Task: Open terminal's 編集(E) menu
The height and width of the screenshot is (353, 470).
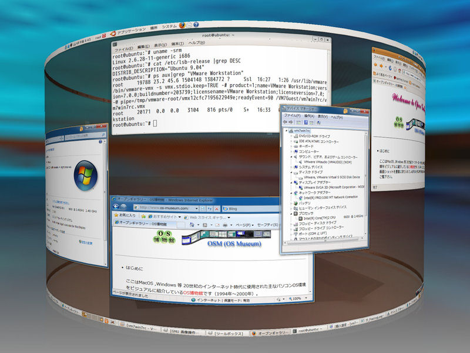Action: click(x=143, y=46)
